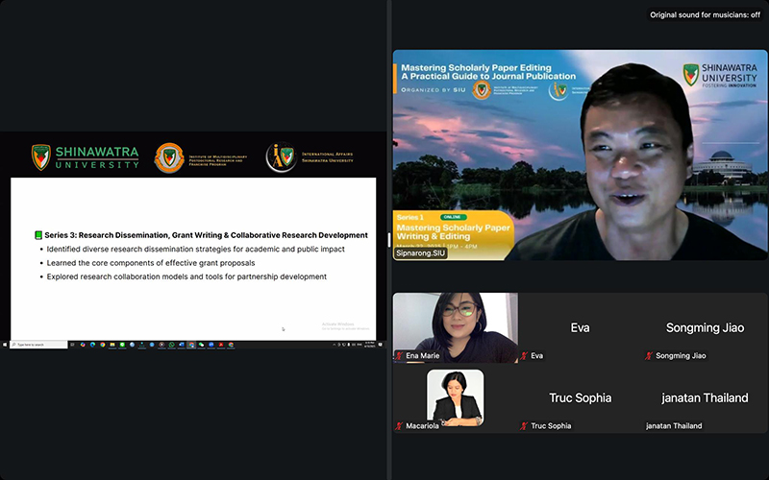Open WhatsApp from the shared taskbar
The width and height of the screenshot is (769, 480).
(x=172, y=345)
